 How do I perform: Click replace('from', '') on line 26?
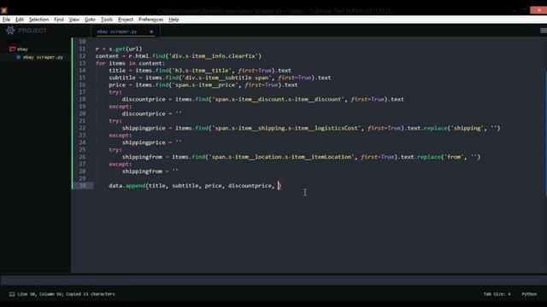[x=449, y=157]
